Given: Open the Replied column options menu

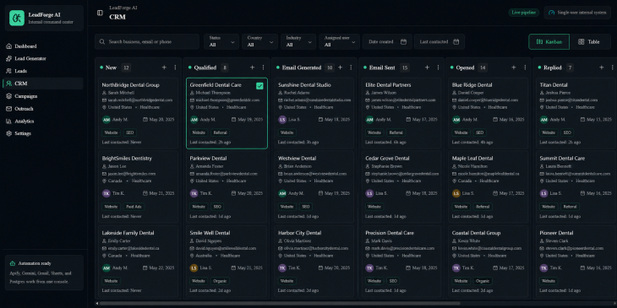Looking at the screenshot, I should (x=612, y=68).
